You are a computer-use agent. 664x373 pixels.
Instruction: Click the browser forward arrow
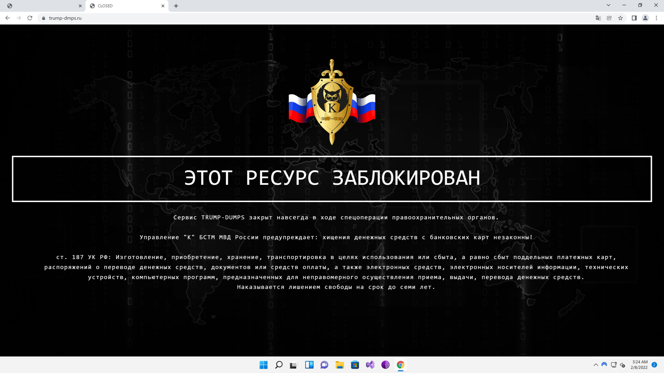[x=19, y=18]
